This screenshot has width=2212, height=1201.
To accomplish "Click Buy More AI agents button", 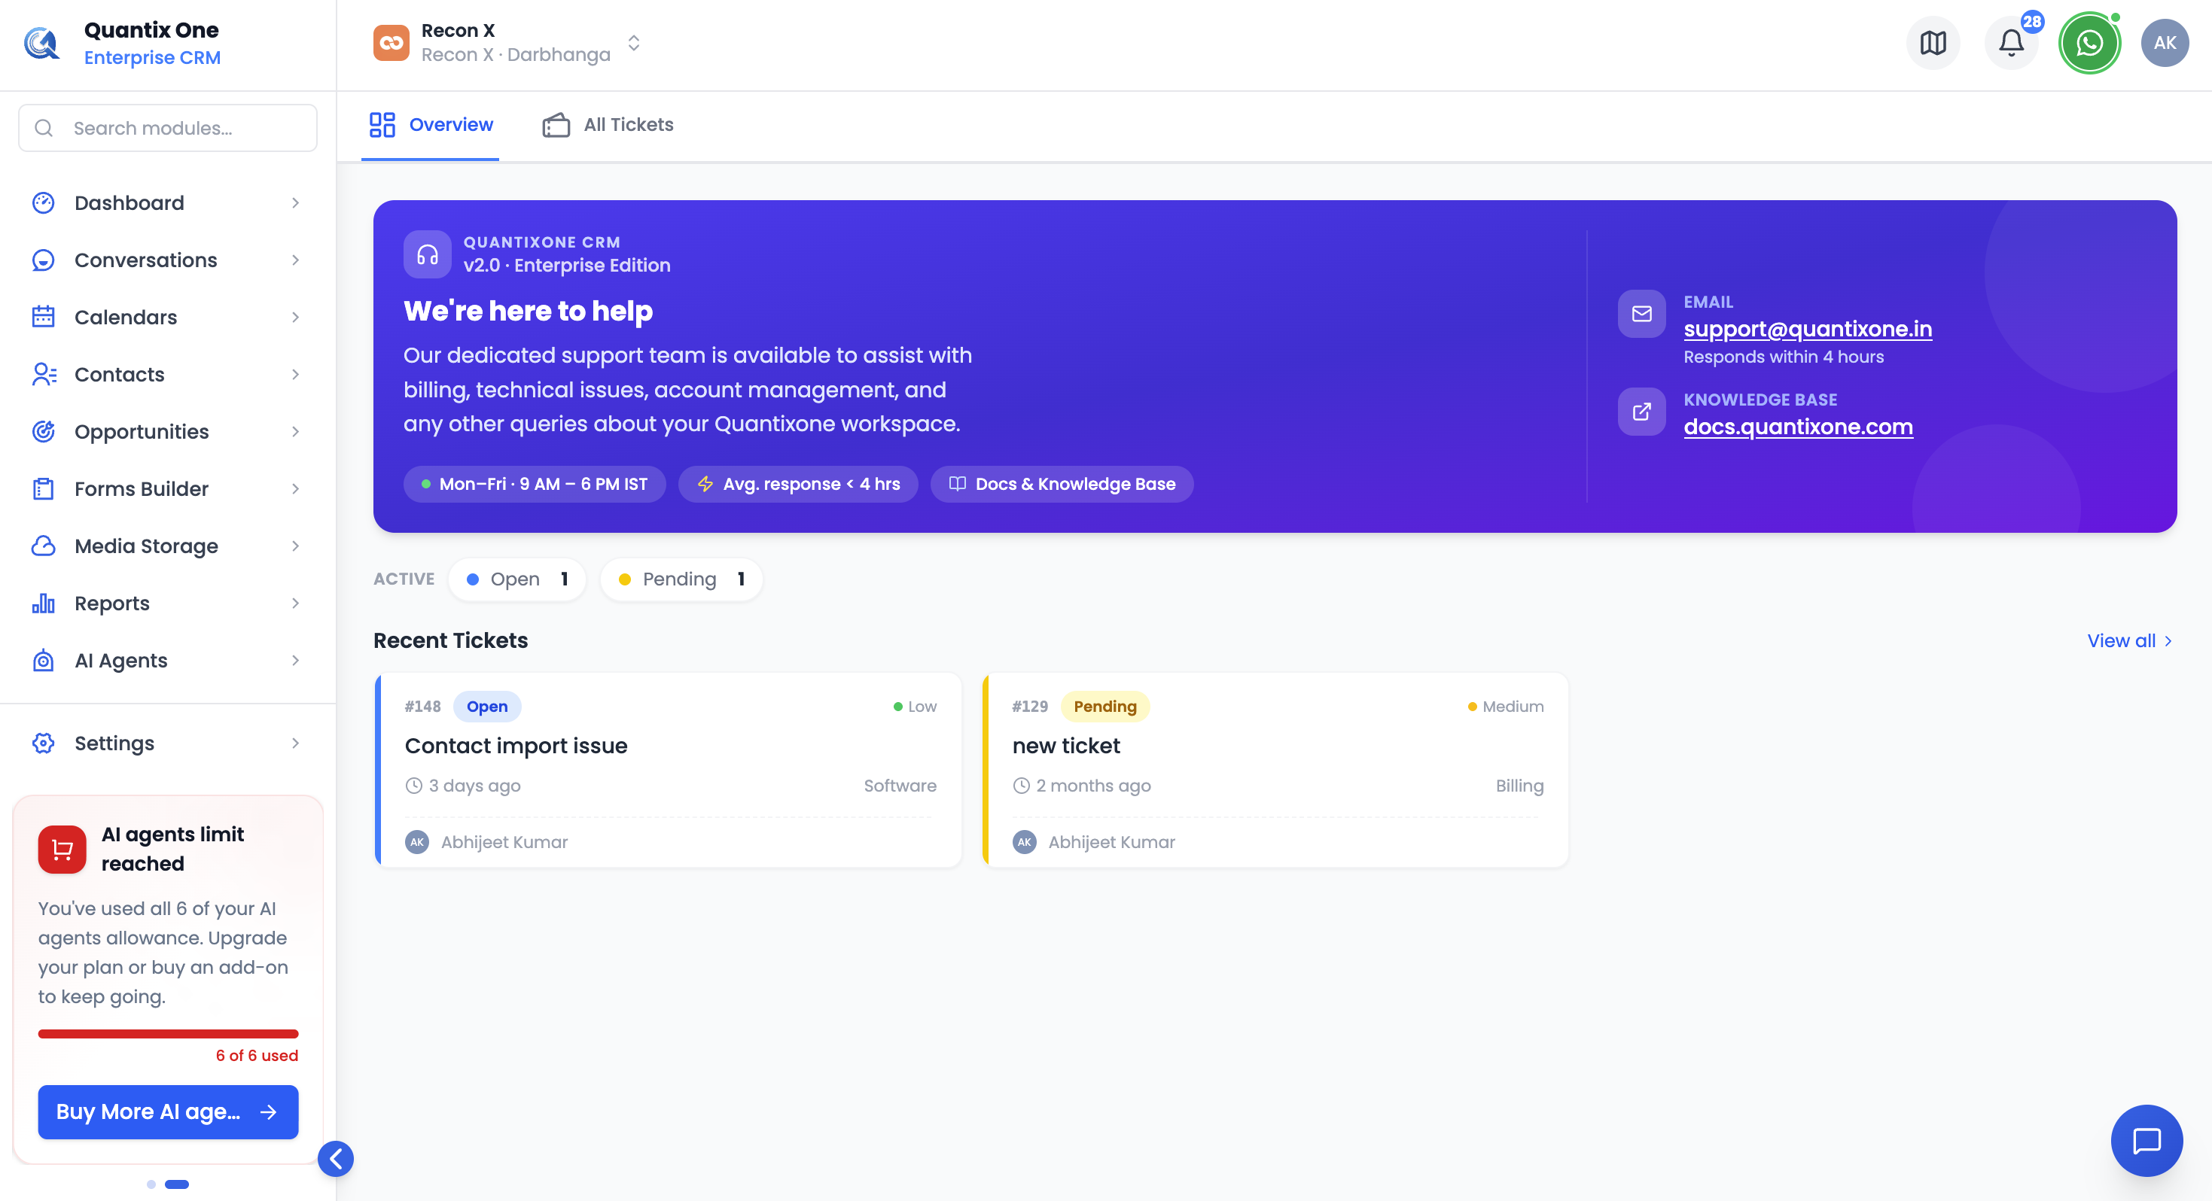I will (x=169, y=1111).
